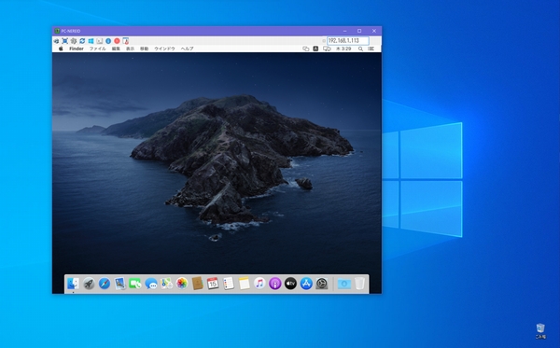The width and height of the screenshot is (560, 348).
Task: Open the ウインドウ menu
Action: point(164,49)
